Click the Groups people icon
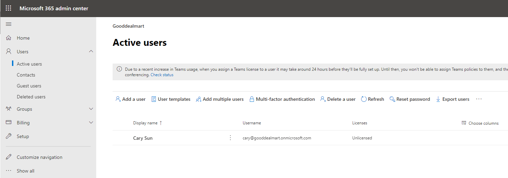The image size is (508, 178). 9,109
